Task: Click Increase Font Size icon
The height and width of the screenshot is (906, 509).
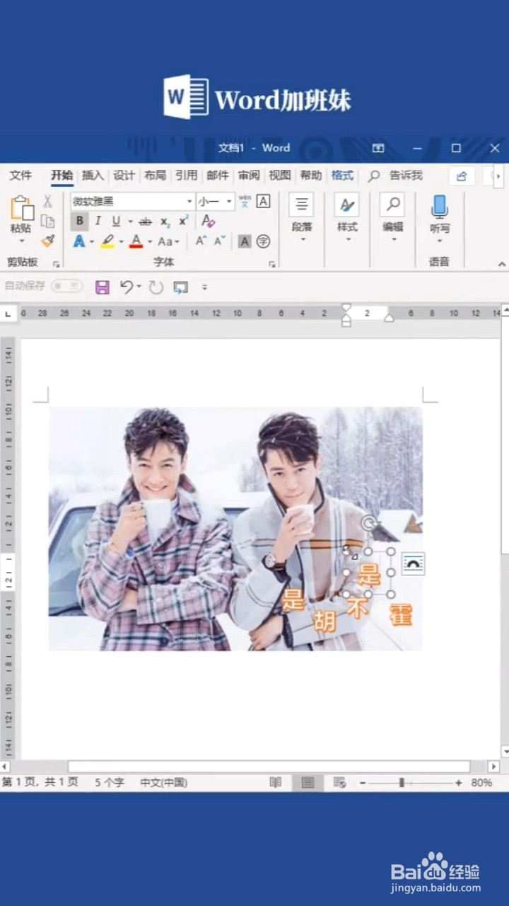Action: [201, 241]
